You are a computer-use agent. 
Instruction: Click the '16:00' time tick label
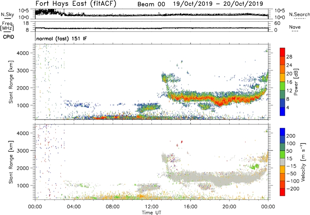[x=190, y=207]
